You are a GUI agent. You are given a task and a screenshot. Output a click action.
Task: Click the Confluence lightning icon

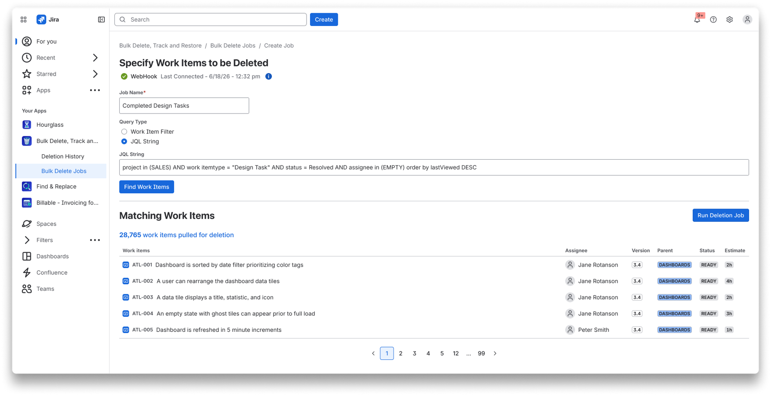[x=27, y=273]
